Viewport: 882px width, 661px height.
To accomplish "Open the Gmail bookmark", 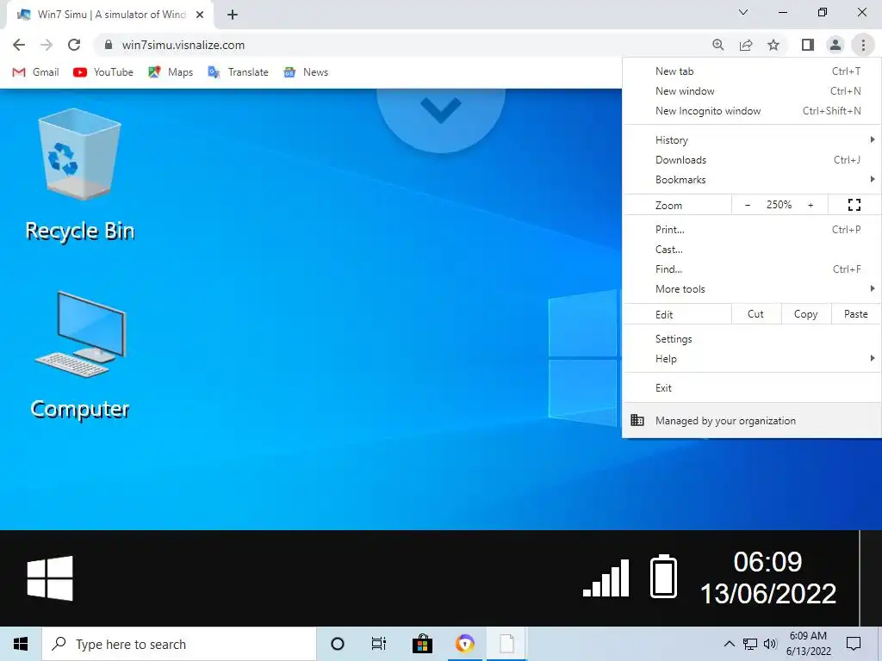I will coord(35,72).
